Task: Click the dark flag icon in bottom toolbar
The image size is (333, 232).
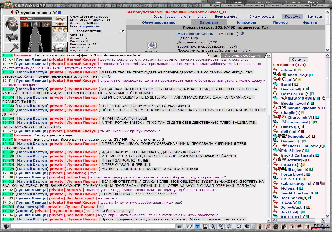Action: 299,226
